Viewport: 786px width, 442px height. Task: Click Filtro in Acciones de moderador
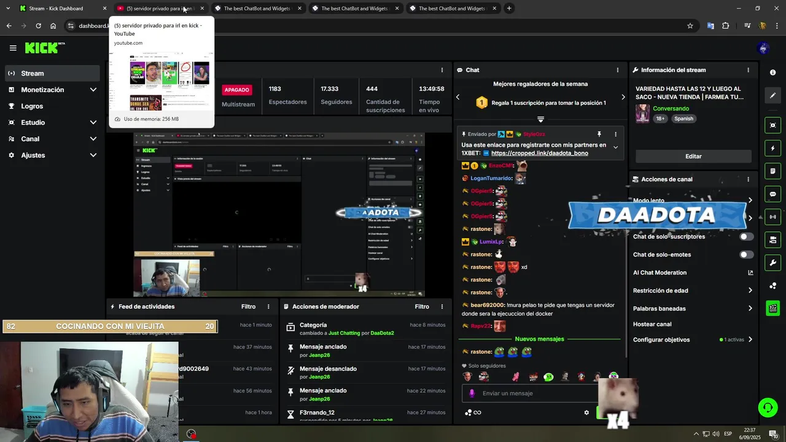tap(422, 306)
